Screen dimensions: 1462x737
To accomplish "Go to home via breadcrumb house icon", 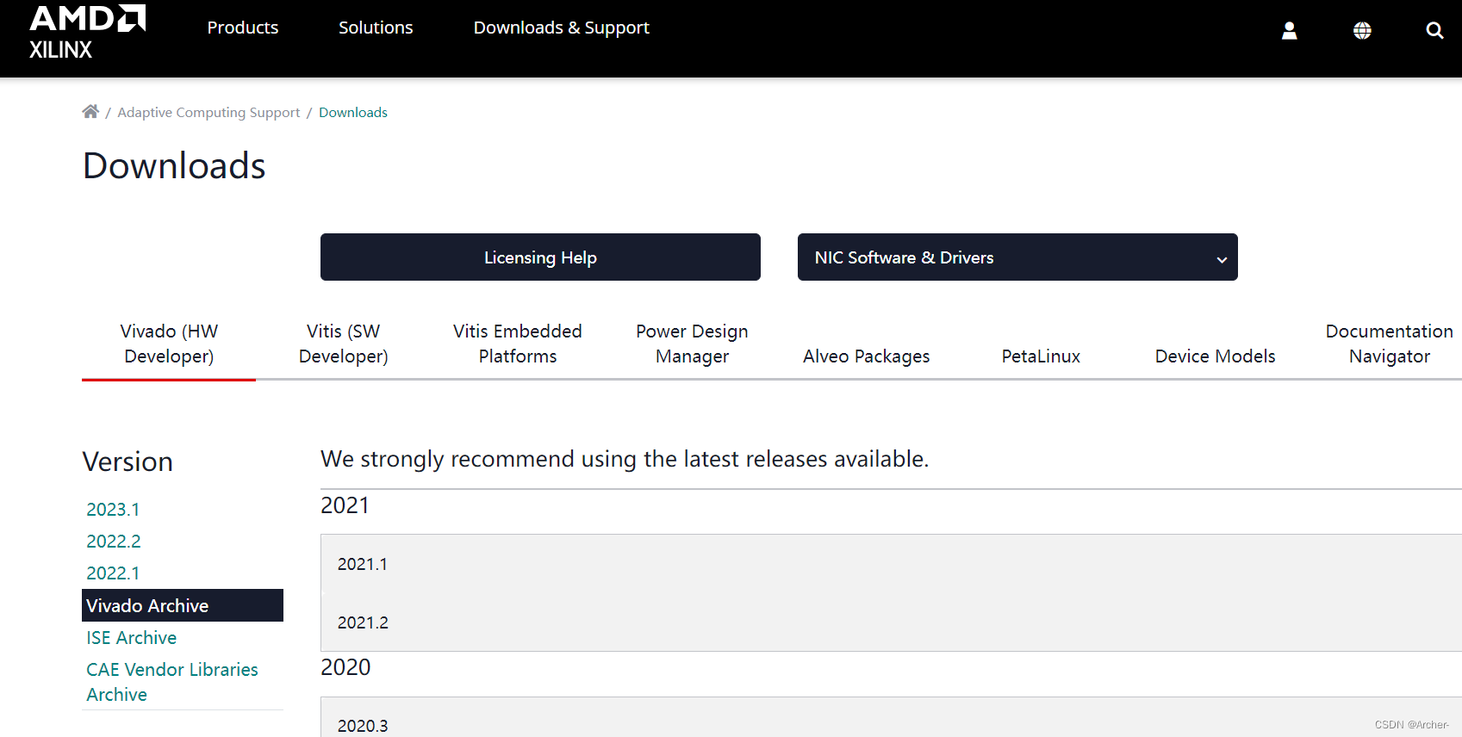I will pyautogui.click(x=90, y=112).
